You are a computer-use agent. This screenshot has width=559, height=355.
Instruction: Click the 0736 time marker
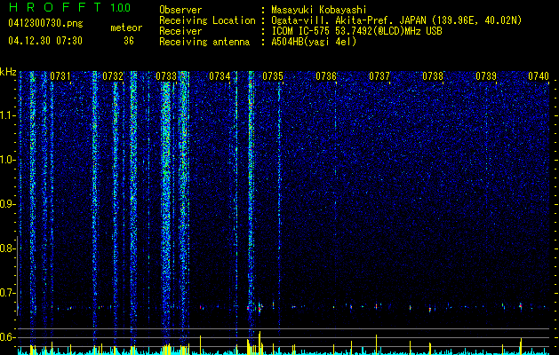(x=326, y=76)
